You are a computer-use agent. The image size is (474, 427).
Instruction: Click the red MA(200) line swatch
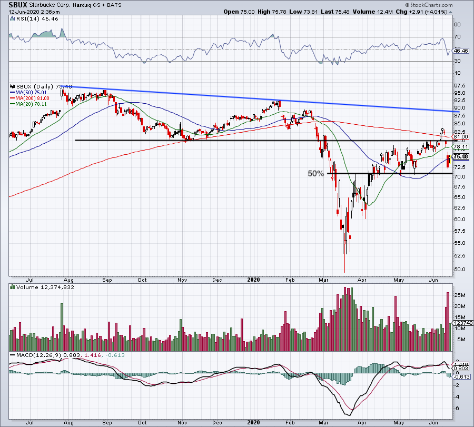coord(13,98)
